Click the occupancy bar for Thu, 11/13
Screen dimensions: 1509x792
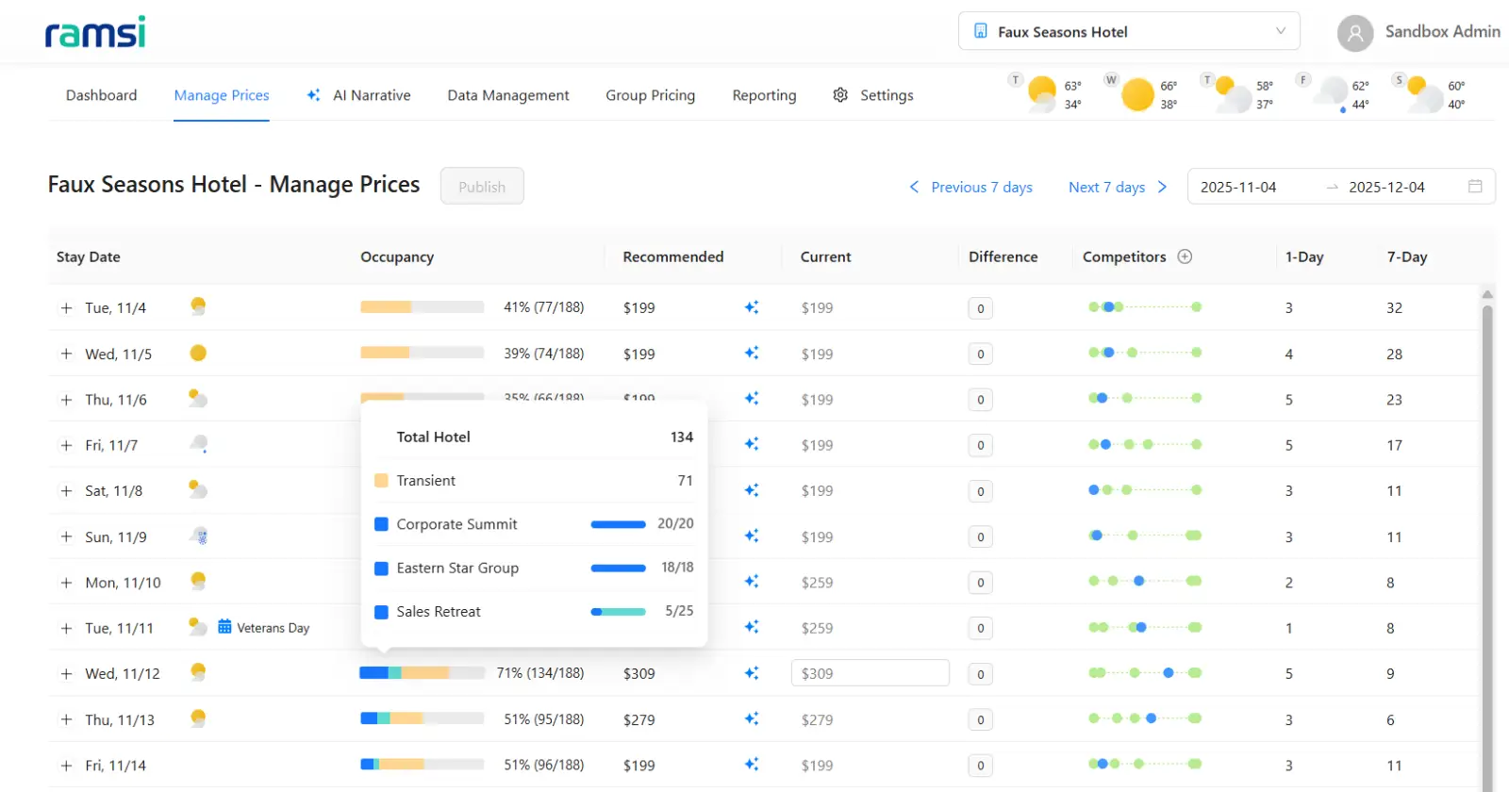pos(422,718)
